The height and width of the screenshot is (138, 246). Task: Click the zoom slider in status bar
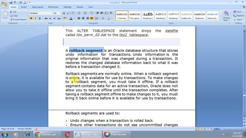pyautogui.click(x=233, y=129)
